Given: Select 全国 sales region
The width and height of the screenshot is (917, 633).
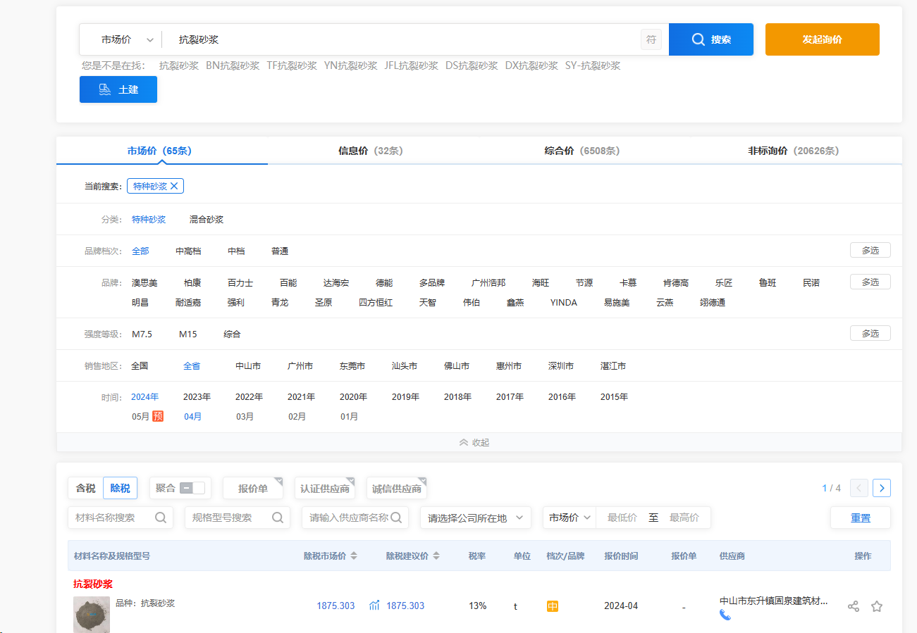Looking at the screenshot, I should click(140, 365).
